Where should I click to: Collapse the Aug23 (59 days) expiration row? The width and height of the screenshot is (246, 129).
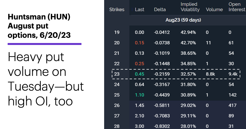183,20
